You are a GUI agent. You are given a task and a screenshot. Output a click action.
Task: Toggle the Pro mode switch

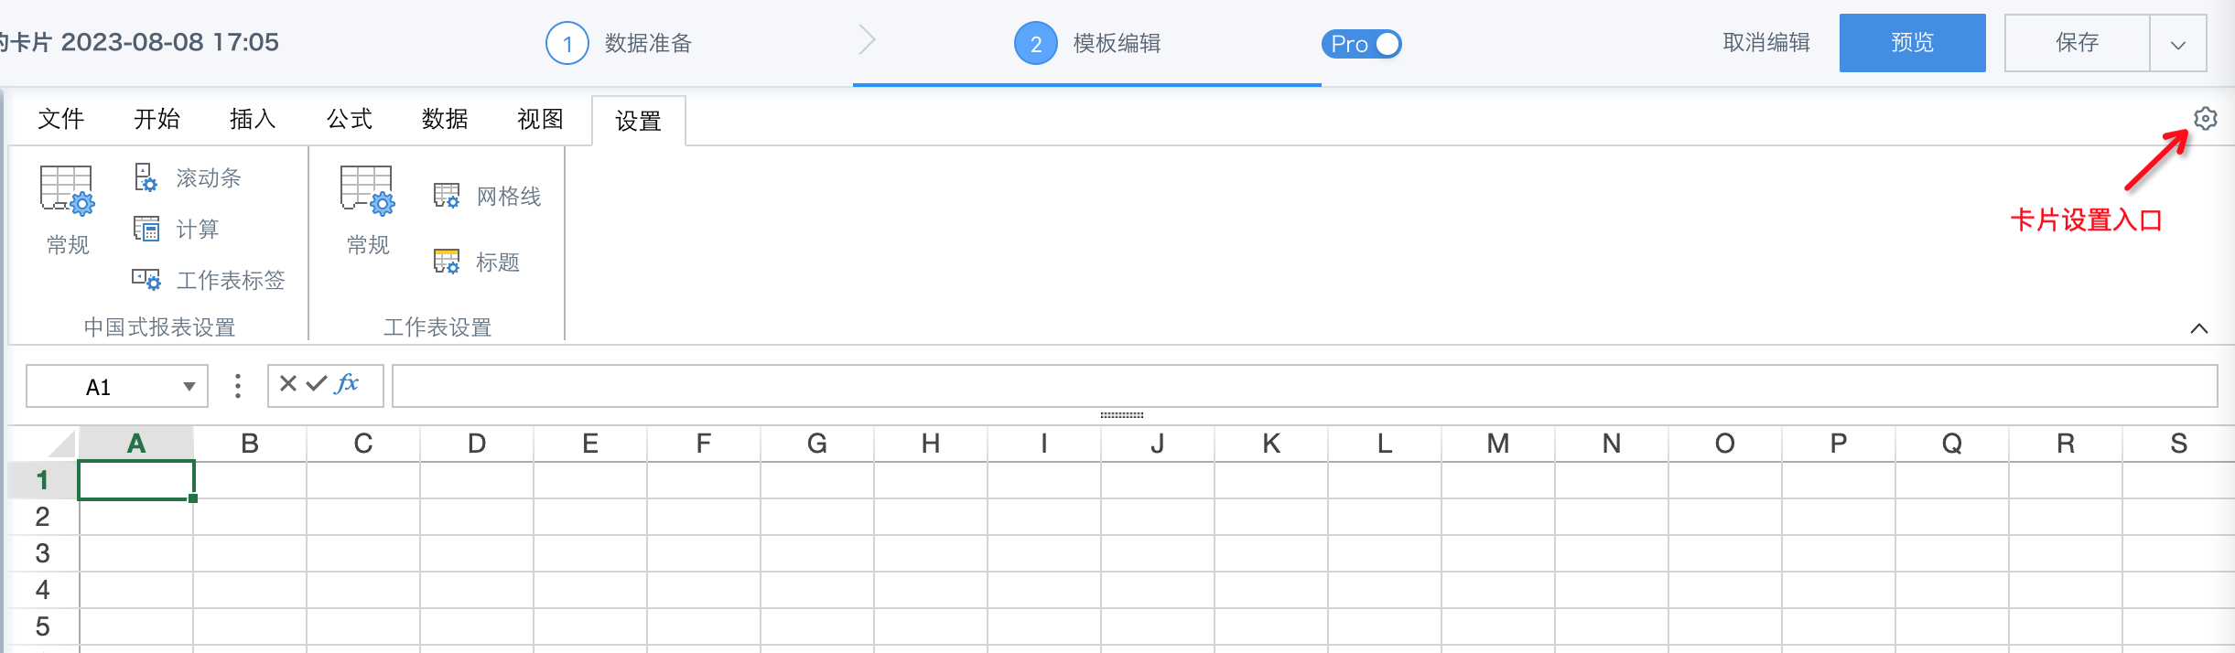point(1361,44)
